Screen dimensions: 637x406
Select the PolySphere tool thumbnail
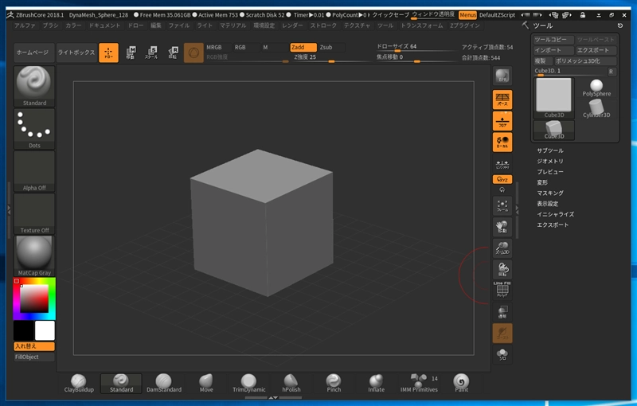596,88
